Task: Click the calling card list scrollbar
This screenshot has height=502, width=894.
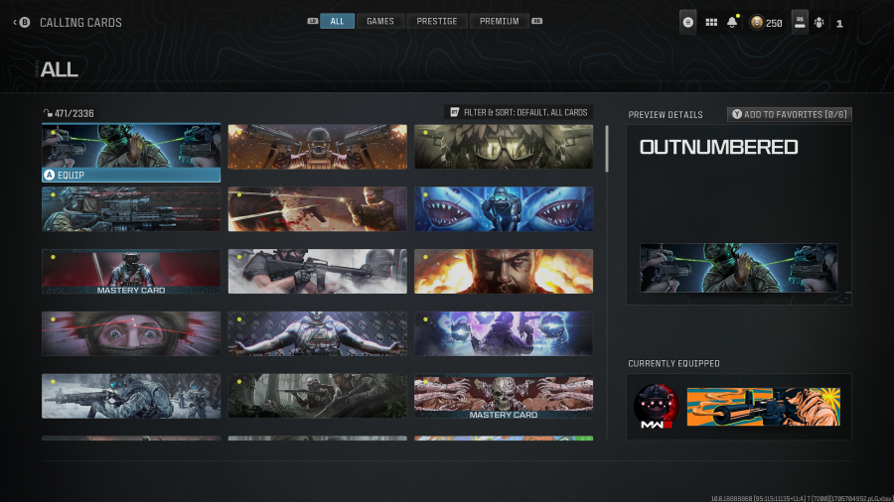Action: pos(607,149)
